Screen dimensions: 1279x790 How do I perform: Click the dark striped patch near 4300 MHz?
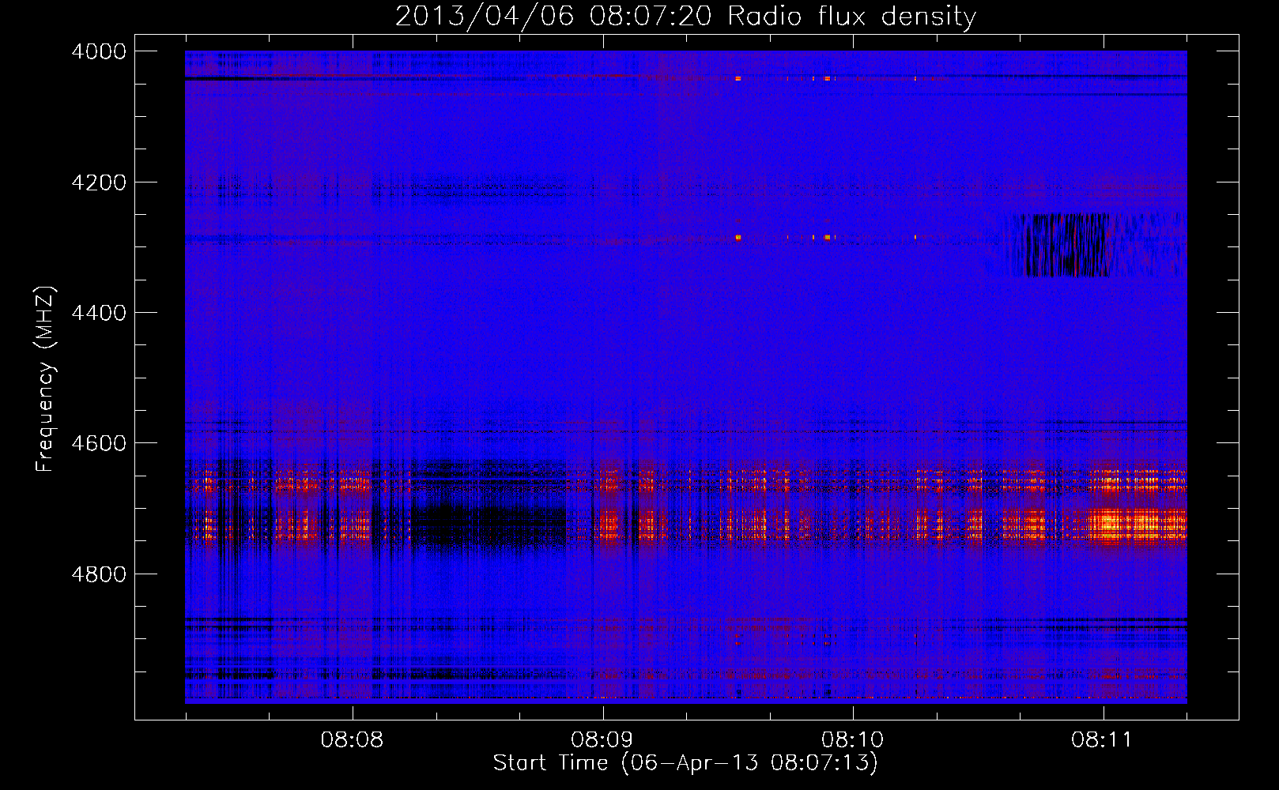click(1066, 245)
